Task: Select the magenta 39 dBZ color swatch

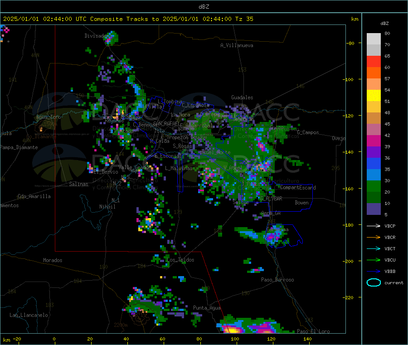Action: 374,141
